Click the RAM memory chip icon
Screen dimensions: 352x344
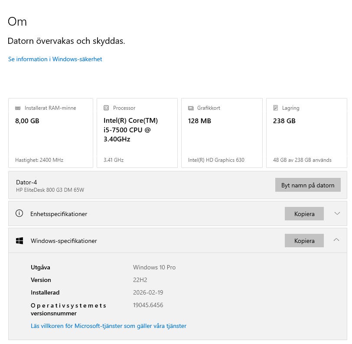point(18,108)
